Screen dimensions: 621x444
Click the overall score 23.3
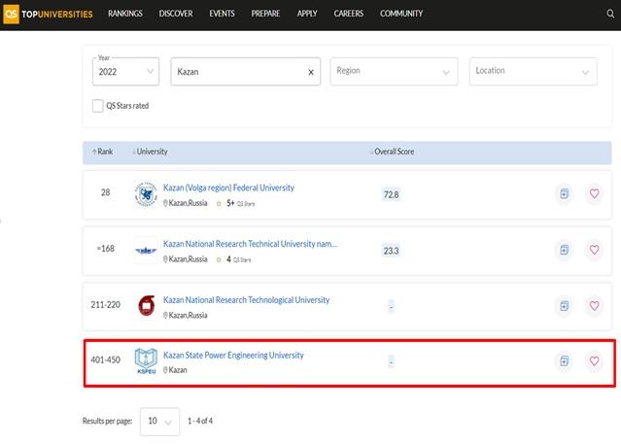[392, 251]
